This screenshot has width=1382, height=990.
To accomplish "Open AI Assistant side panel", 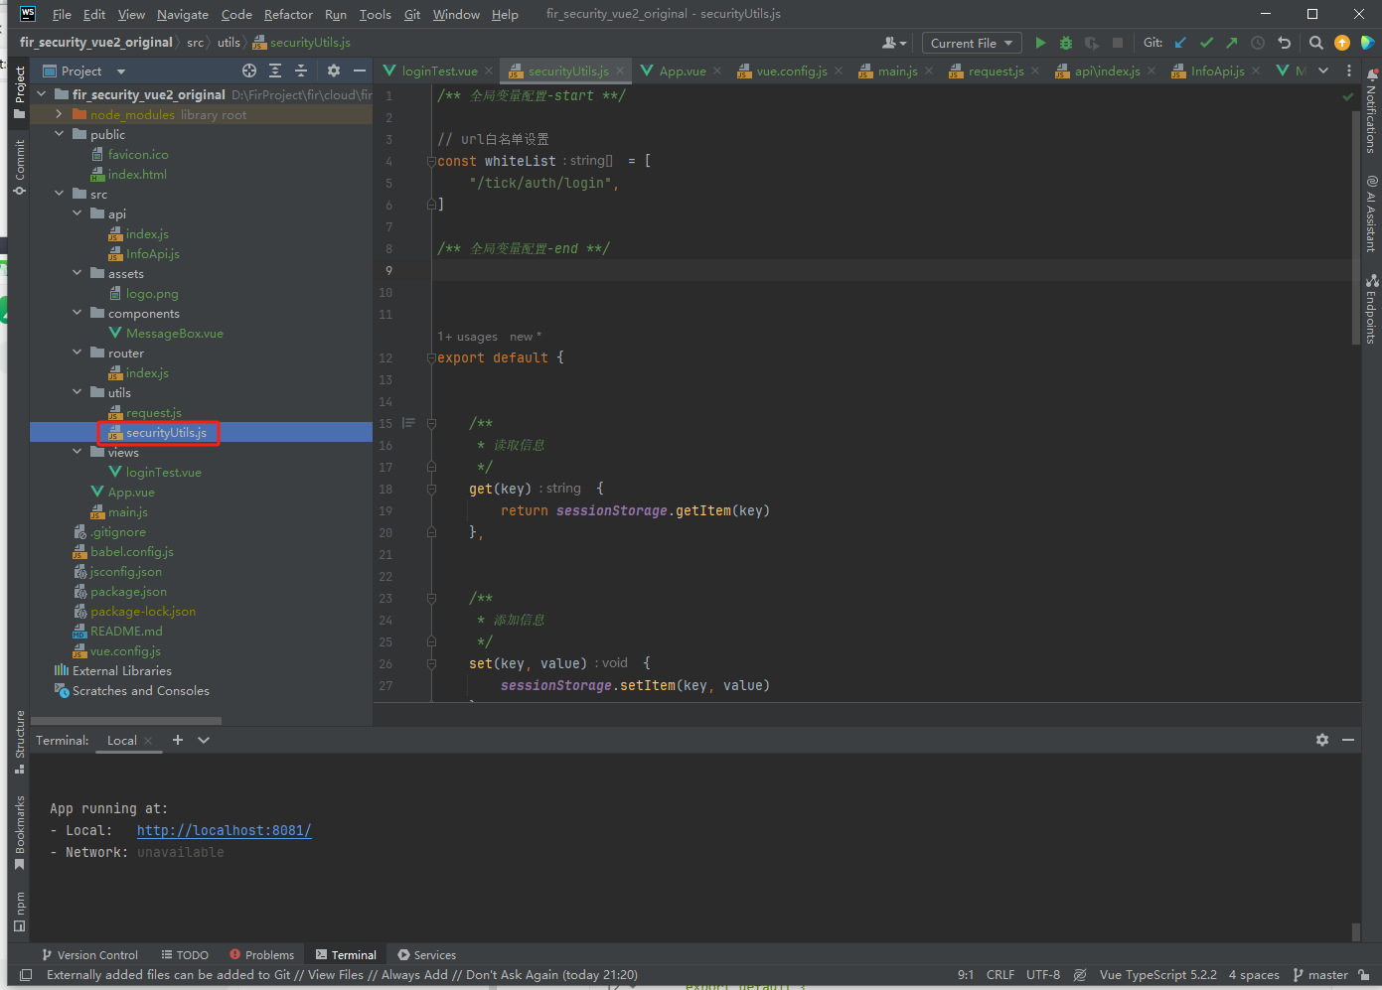I will (1371, 213).
